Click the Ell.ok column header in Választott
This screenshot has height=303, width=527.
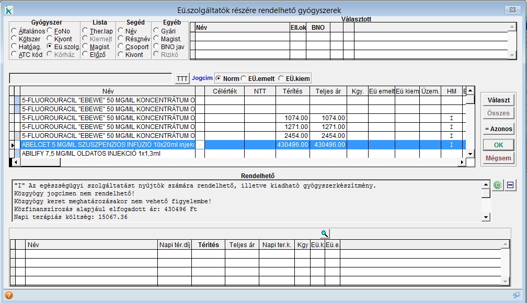298,28
